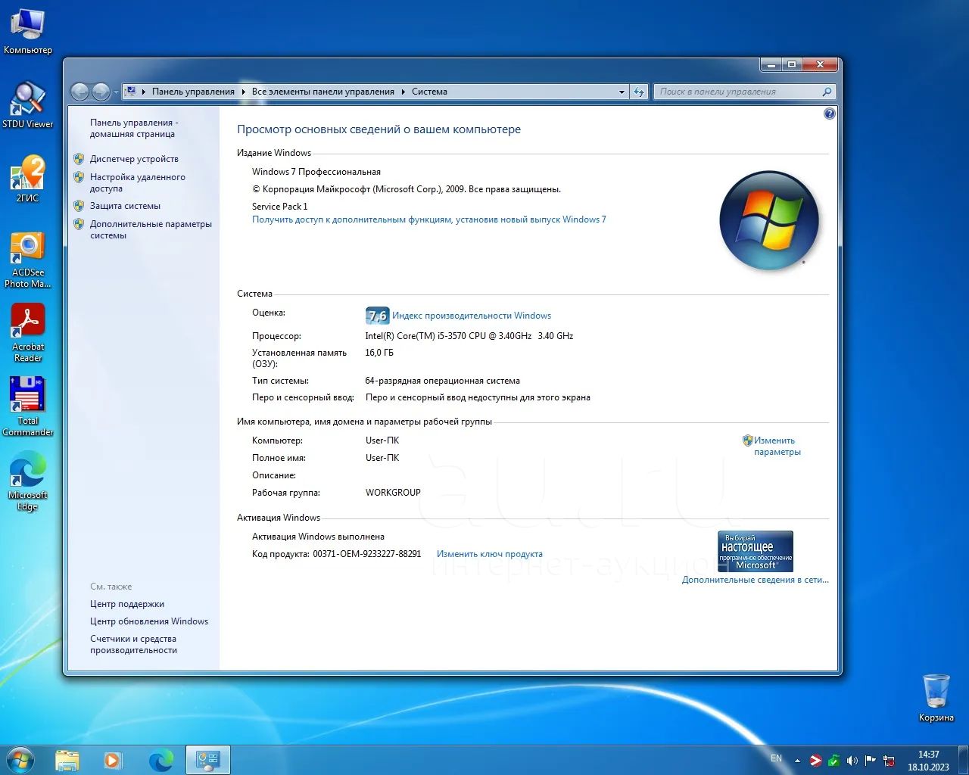Open Microsoft Edge from taskbar

click(x=160, y=760)
